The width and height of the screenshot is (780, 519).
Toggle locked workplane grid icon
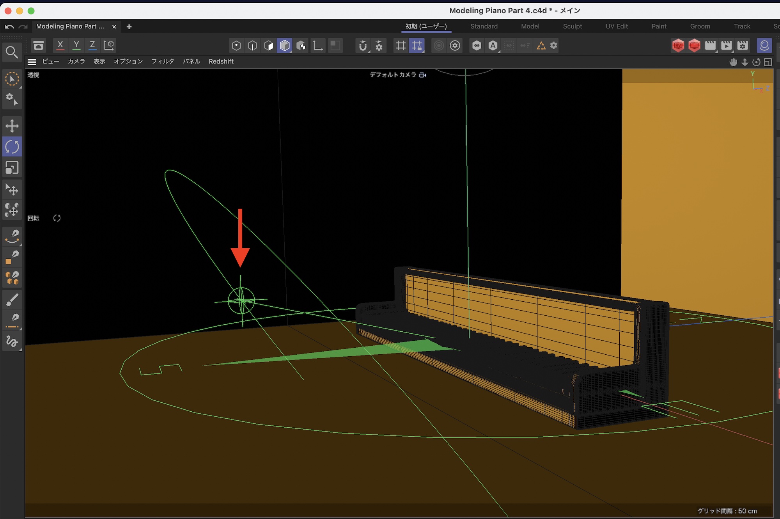[417, 46]
